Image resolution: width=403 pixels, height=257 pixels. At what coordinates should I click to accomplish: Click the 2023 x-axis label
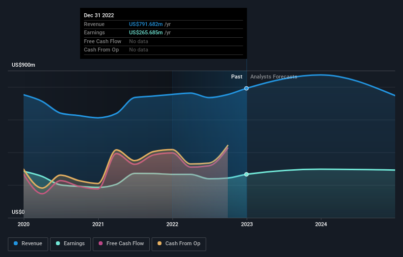click(247, 225)
